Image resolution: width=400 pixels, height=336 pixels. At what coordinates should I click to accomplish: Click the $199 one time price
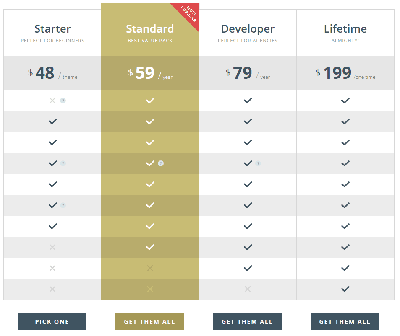(345, 73)
